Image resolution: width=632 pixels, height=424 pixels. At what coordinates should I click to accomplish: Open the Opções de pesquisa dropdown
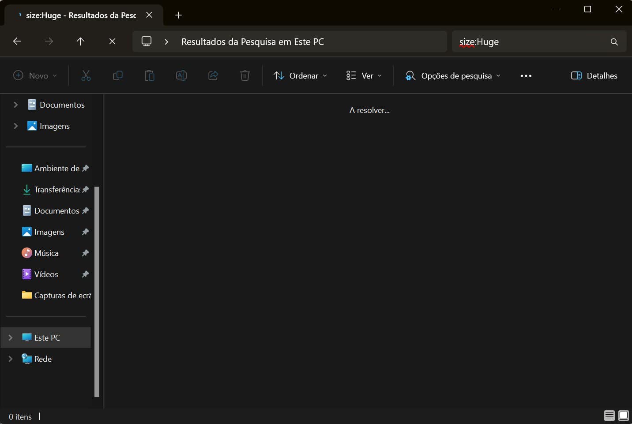[x=453, y=75]
